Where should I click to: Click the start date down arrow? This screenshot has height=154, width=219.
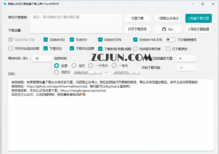(101, 72)
